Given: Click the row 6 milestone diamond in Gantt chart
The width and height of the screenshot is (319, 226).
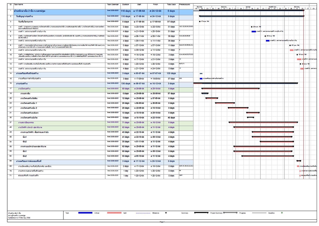Looking at the screenshot, I should [x=265, y=36].
